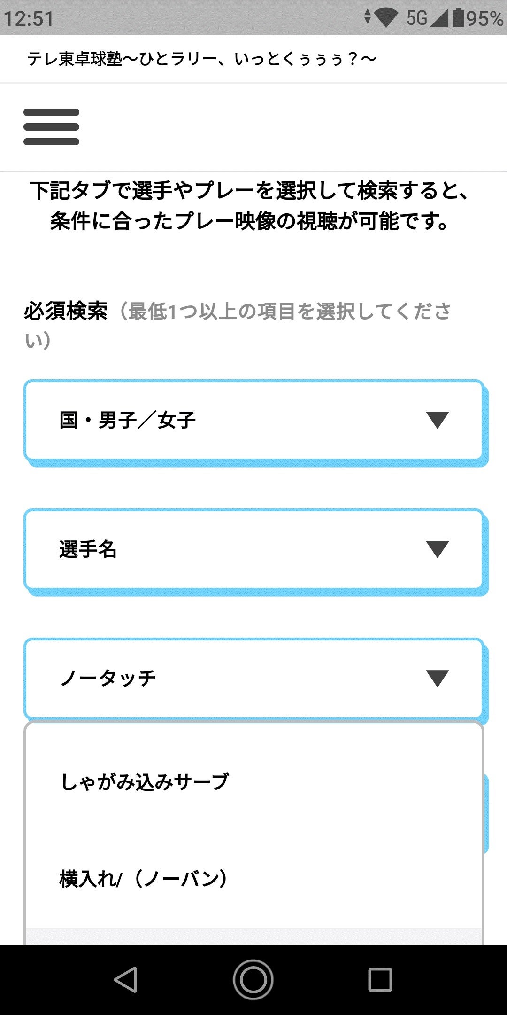
Task: Click the ノータッチ selected value text
Action: (x=108, y=678)
